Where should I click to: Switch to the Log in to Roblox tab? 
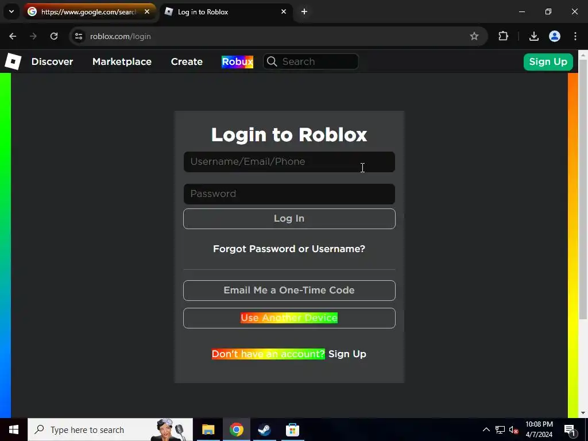226,11
